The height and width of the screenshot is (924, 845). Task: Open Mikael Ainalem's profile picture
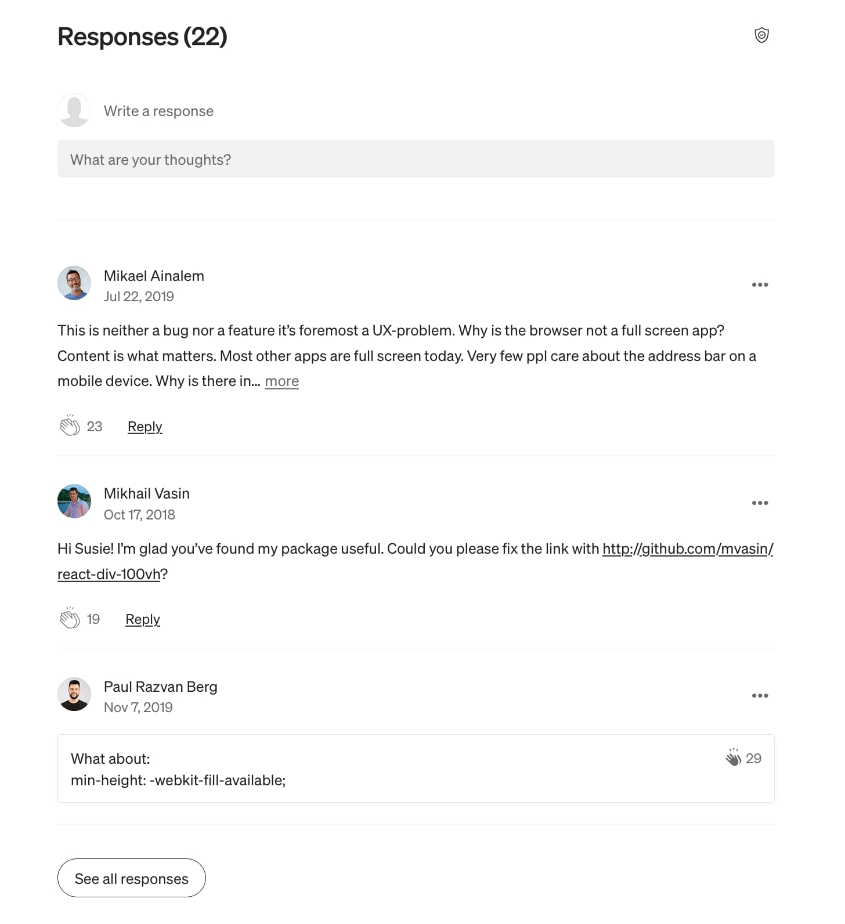click(74, 283)
